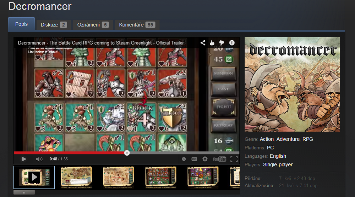
Task: View the Komentáře tab
Action: coord(137,25)
